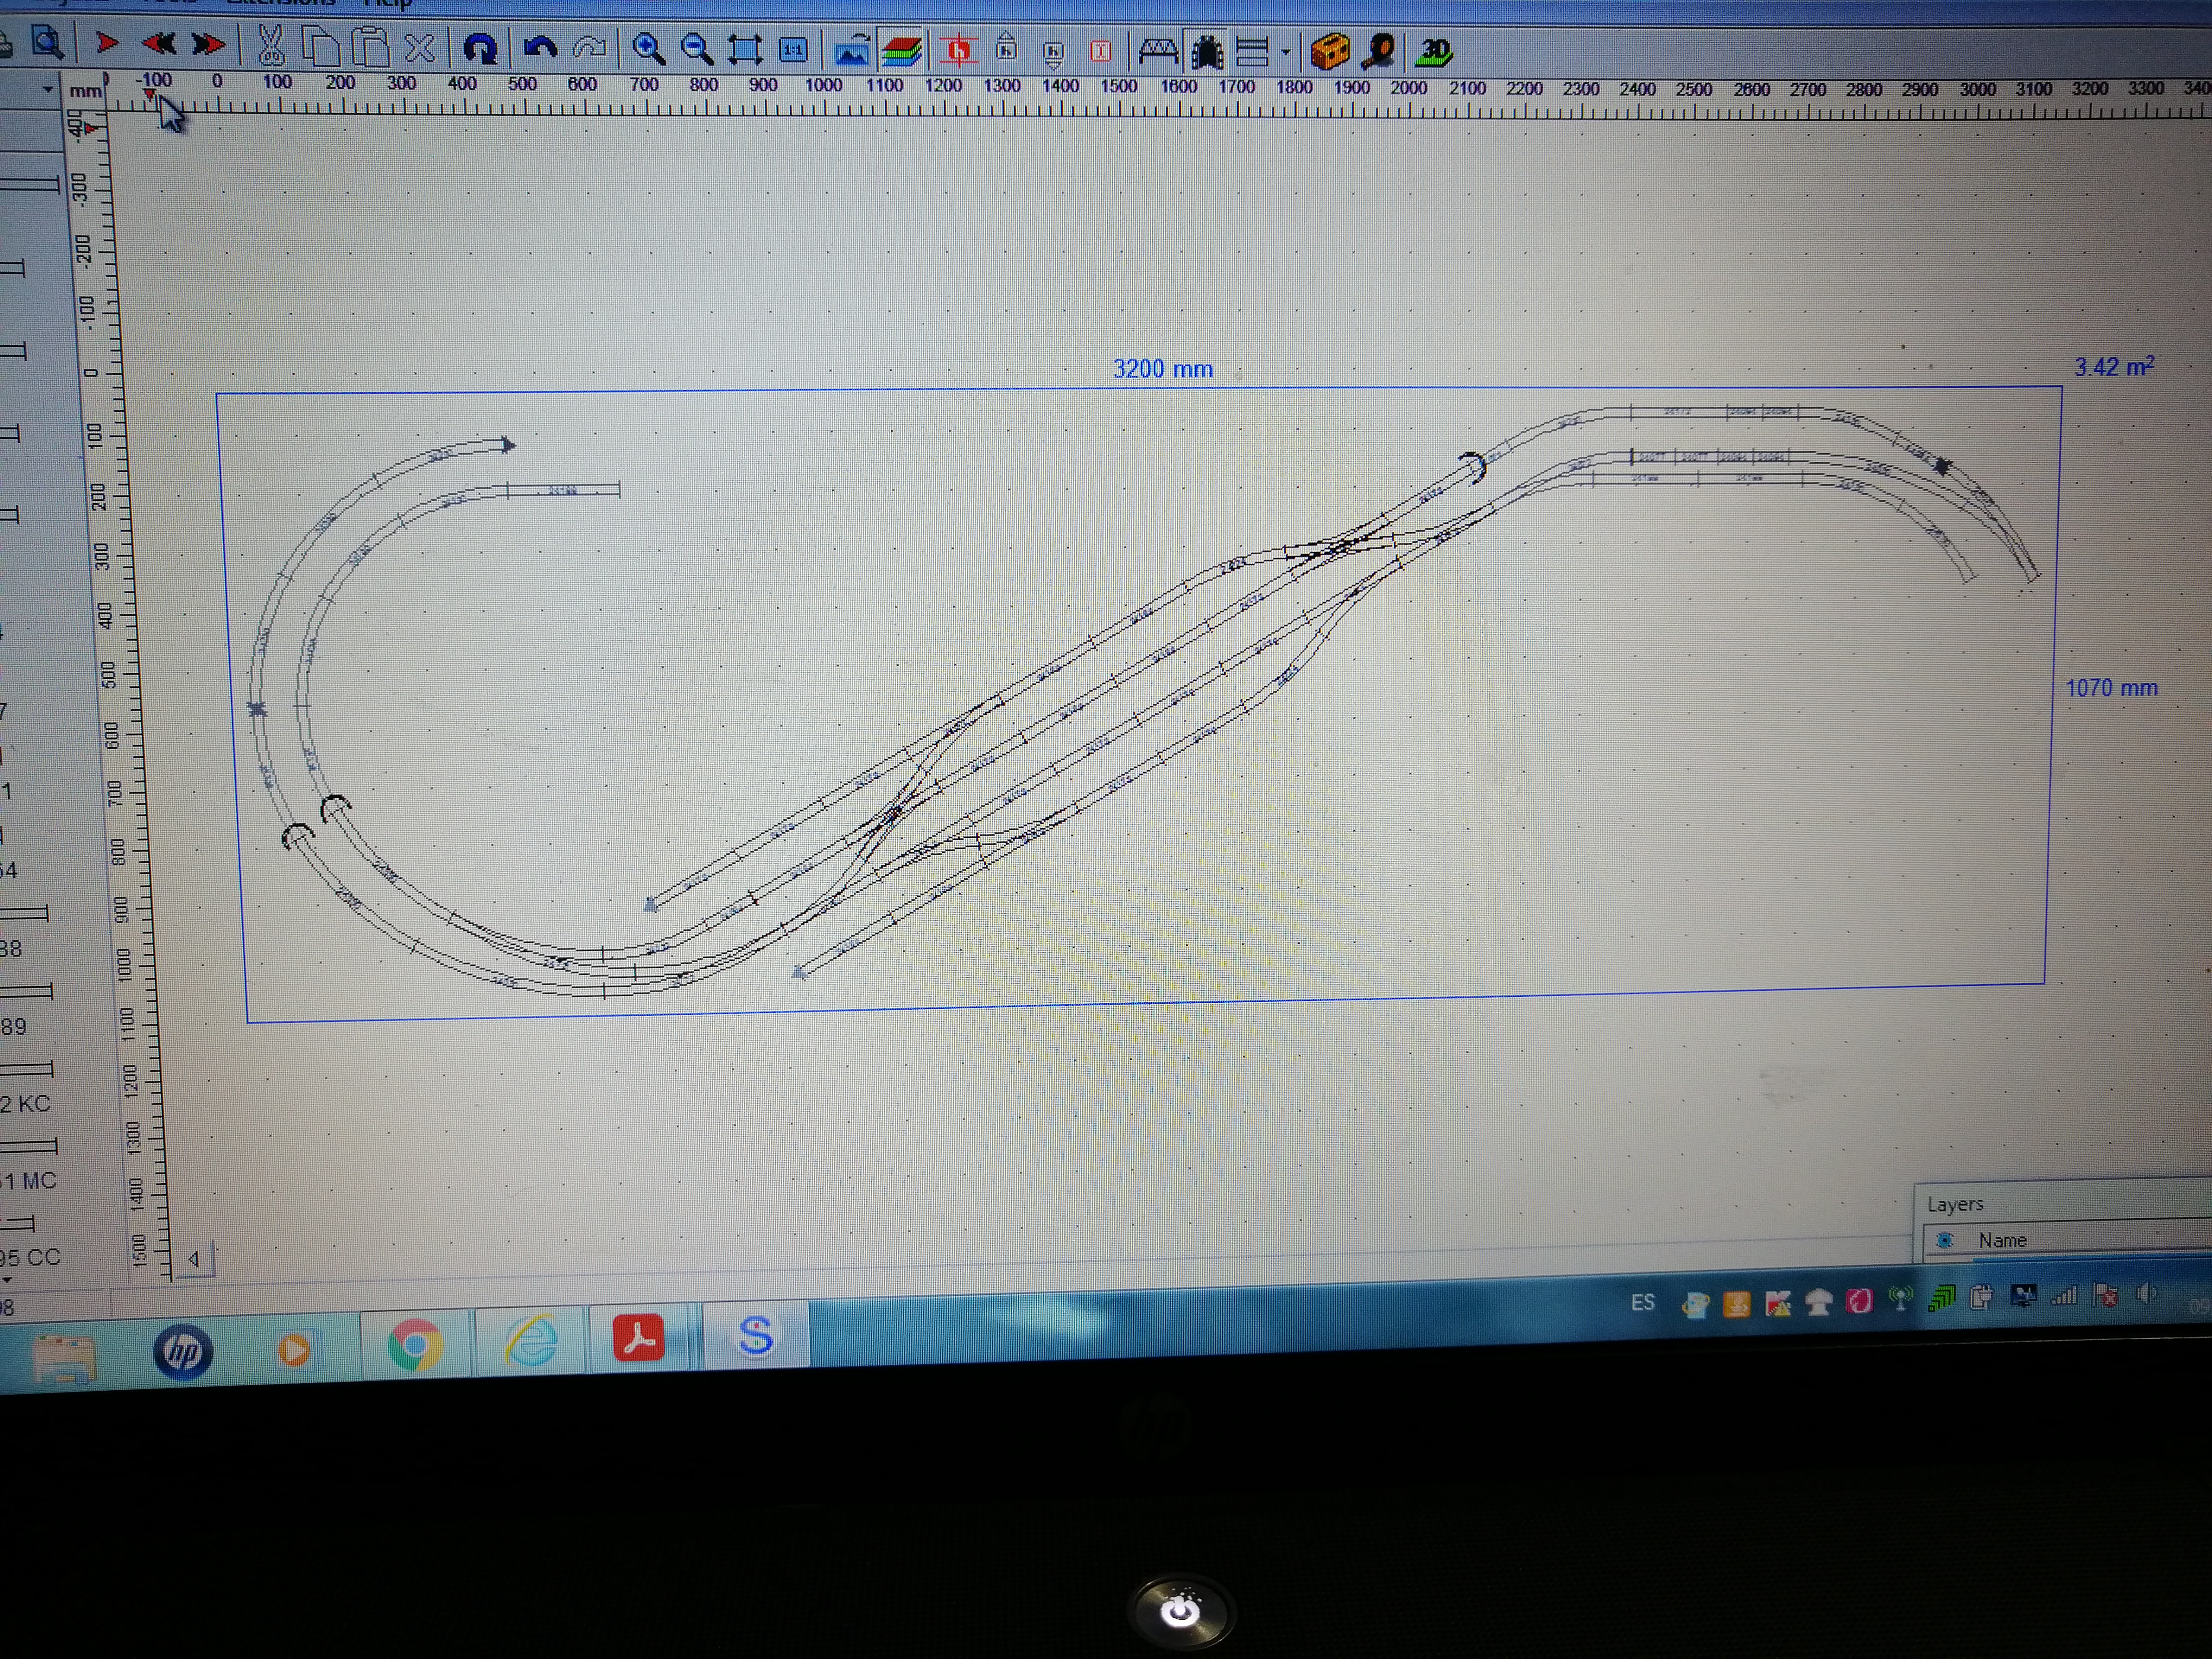Switch to green 3D view
Screen dimensions: 2212x1659
1434,52
